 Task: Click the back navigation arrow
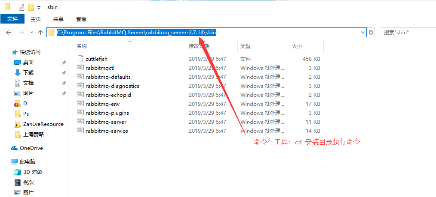click(x=9, y=33)
